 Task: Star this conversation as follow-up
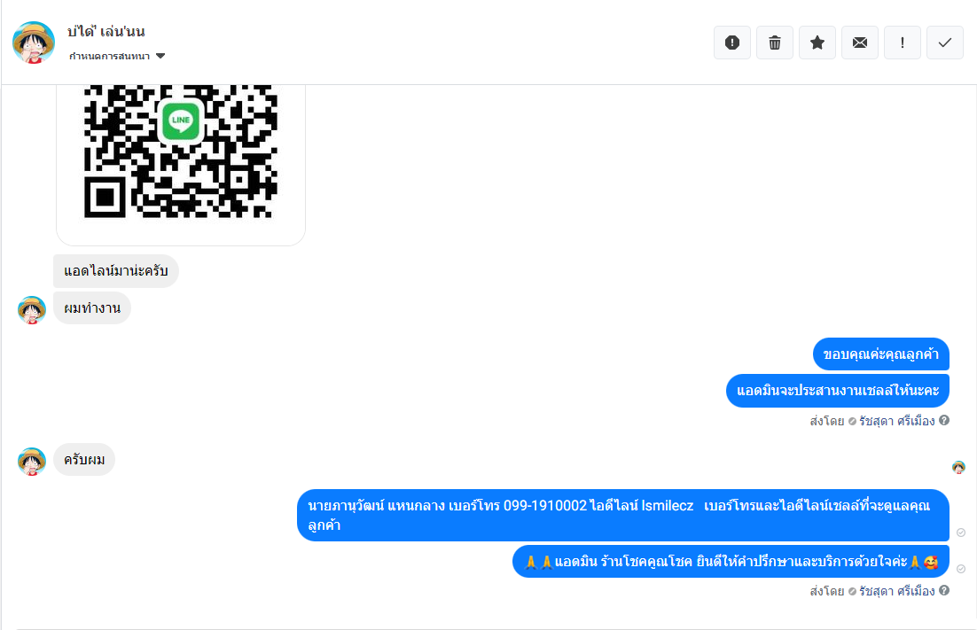click(x=817, y=43)
